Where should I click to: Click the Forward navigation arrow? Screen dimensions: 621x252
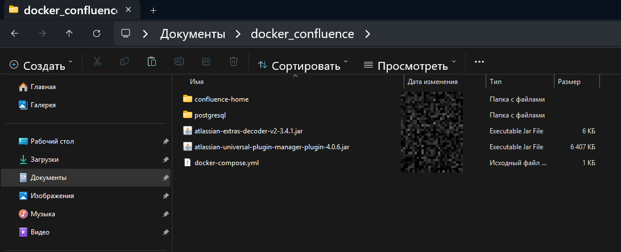coord(42,33)
